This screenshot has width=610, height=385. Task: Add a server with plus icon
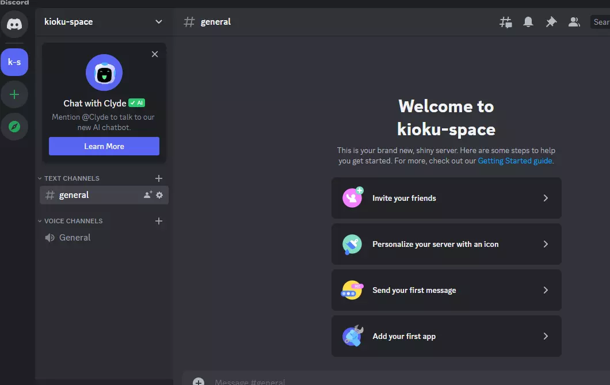coord(14,94)
